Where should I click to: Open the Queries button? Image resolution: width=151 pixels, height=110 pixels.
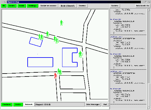coord(82,6)
